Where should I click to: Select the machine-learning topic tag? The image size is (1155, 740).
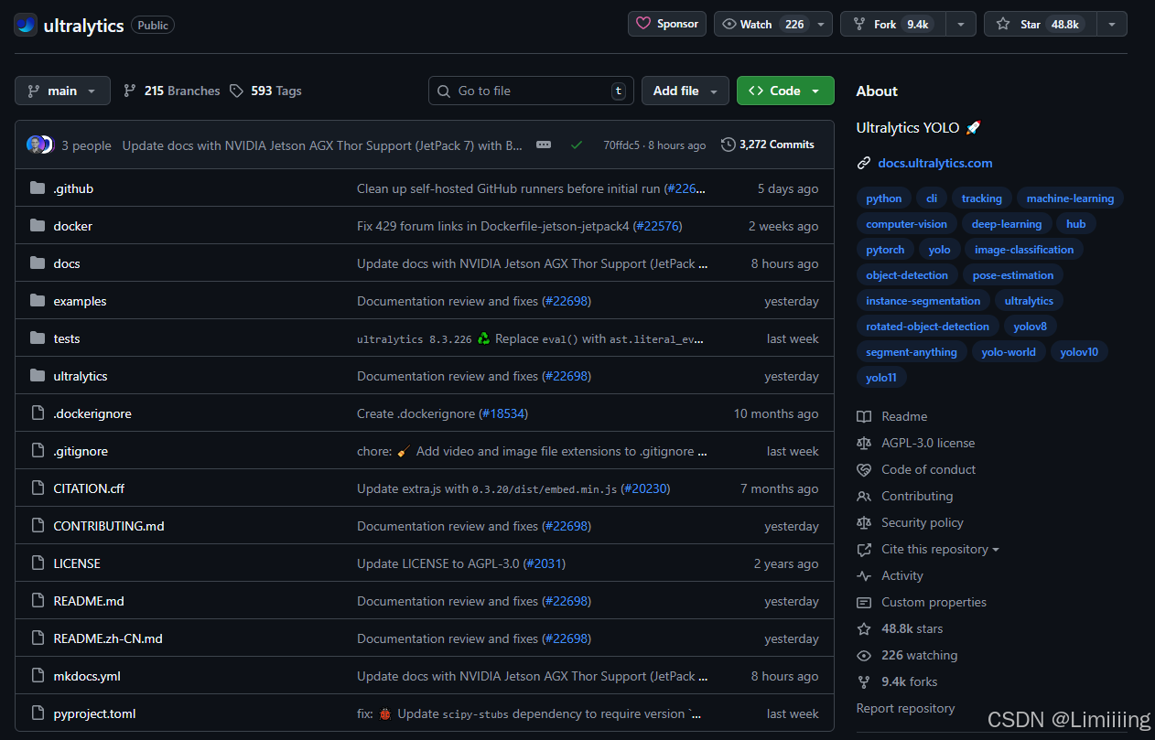tap(1070, 198)
